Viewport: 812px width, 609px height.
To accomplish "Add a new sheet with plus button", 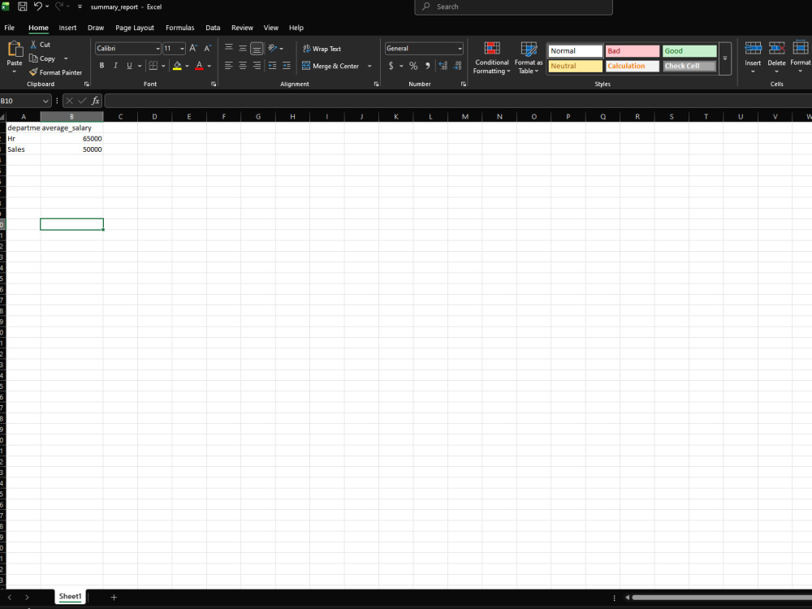I will 114,597.
